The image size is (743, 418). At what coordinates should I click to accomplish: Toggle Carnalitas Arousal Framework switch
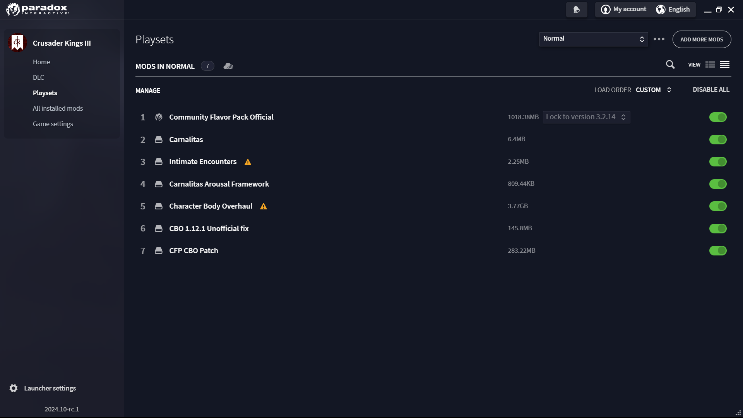coord(718,184)
